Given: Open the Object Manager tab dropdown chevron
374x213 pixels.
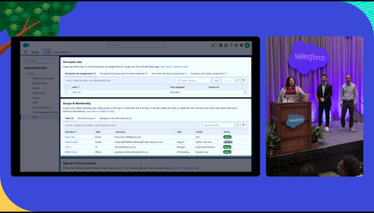Looking at the screenshot, I should point(72,52).
